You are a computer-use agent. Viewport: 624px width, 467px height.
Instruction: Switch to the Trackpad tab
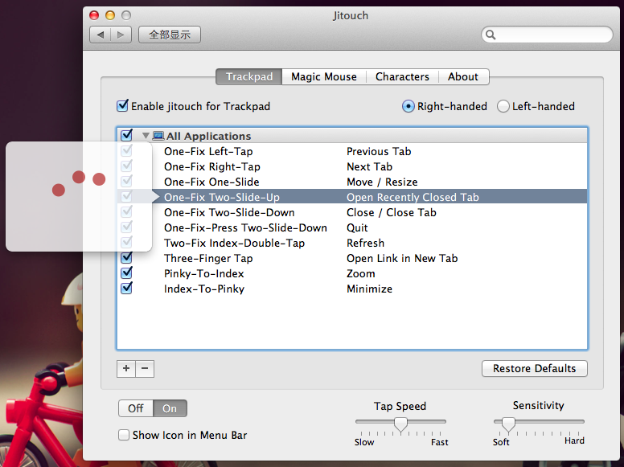pyautogui.click(x=249, y=76)
